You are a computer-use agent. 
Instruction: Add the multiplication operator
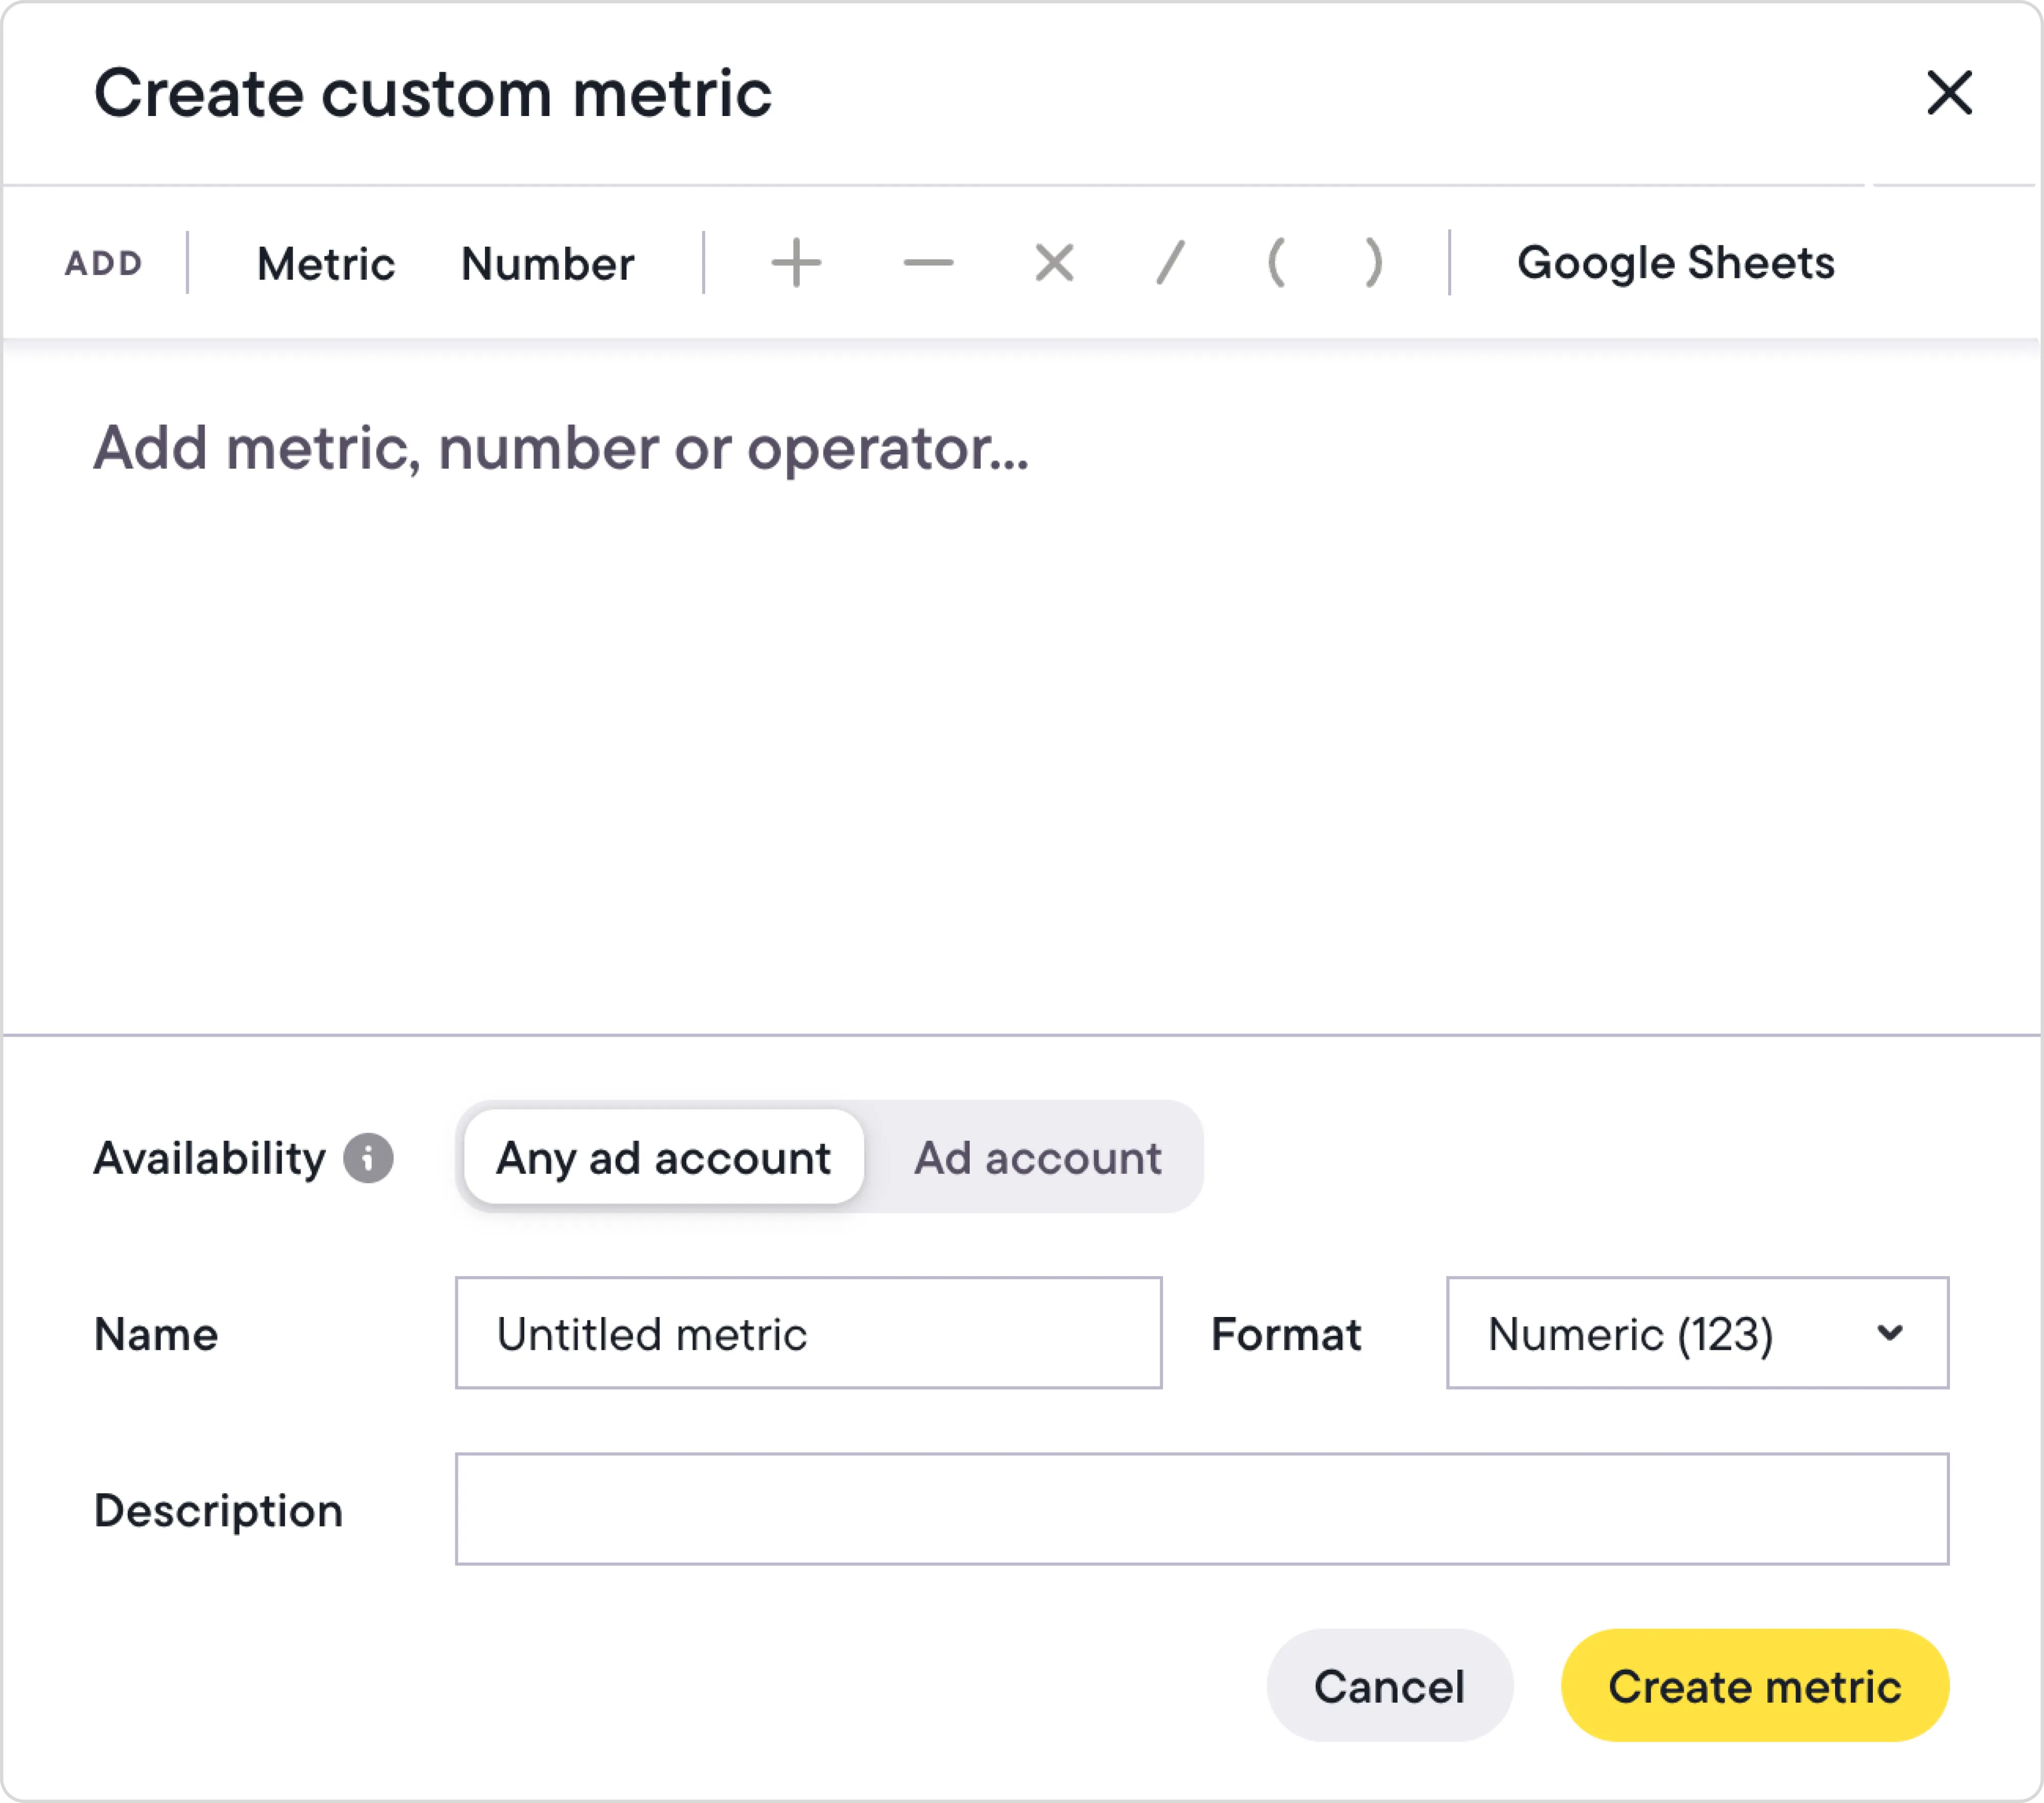click(1054, 264)
